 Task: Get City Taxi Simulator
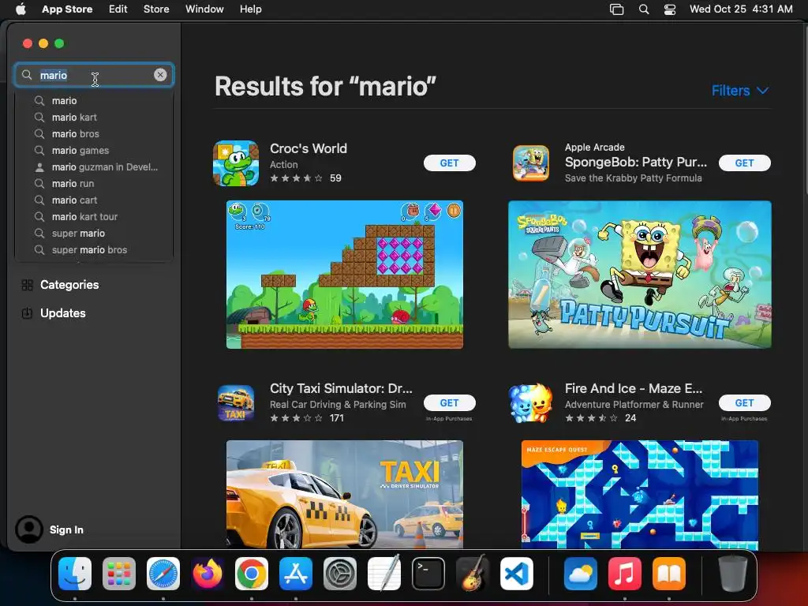tap(449, 403)
